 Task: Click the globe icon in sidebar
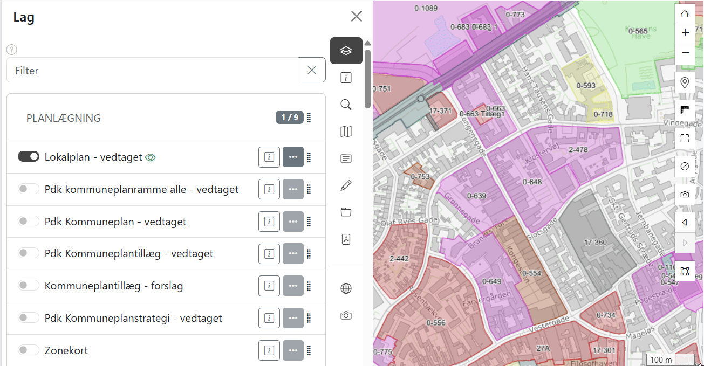[346, 288]
